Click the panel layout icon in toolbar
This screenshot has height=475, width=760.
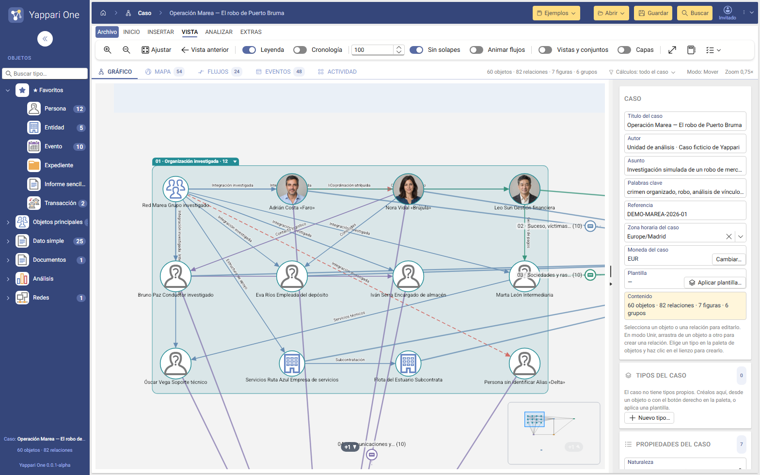692,50
